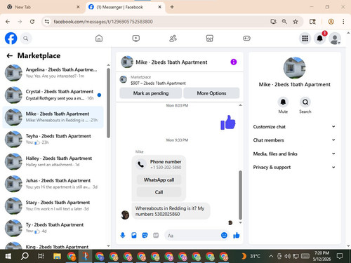Open the Gaming controller icon
The height and width of the screenshot is (263, 351).
point(246,39)
